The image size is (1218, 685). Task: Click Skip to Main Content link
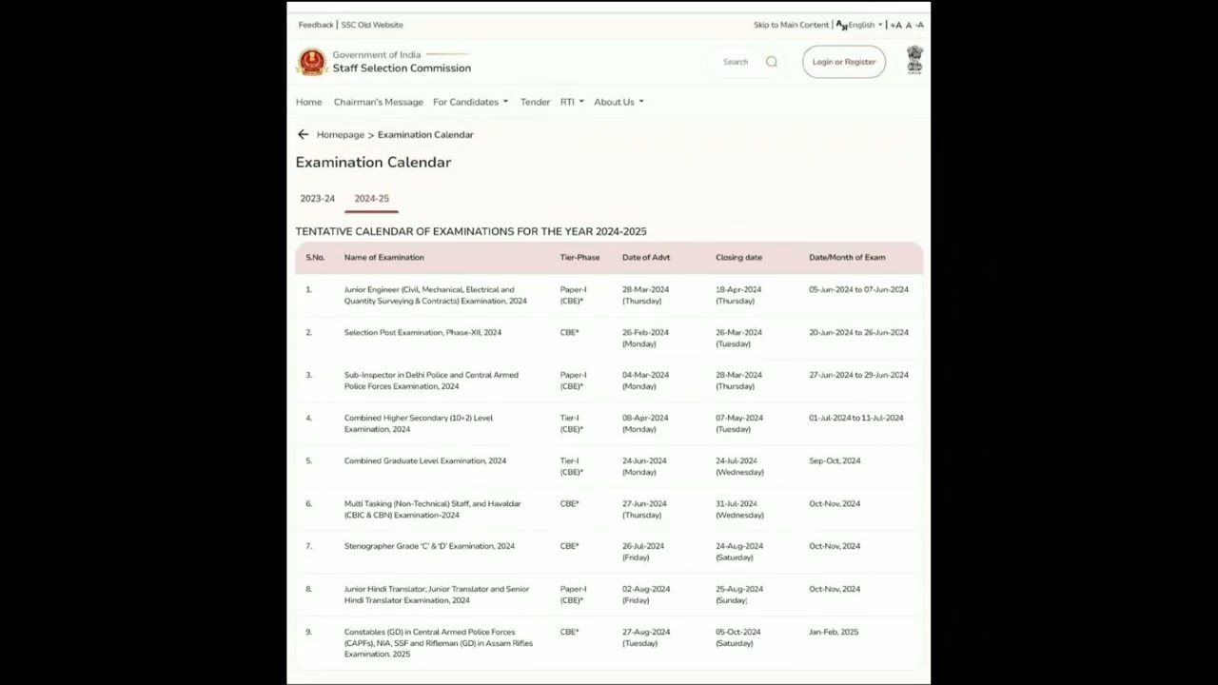(x=791, y=25)
